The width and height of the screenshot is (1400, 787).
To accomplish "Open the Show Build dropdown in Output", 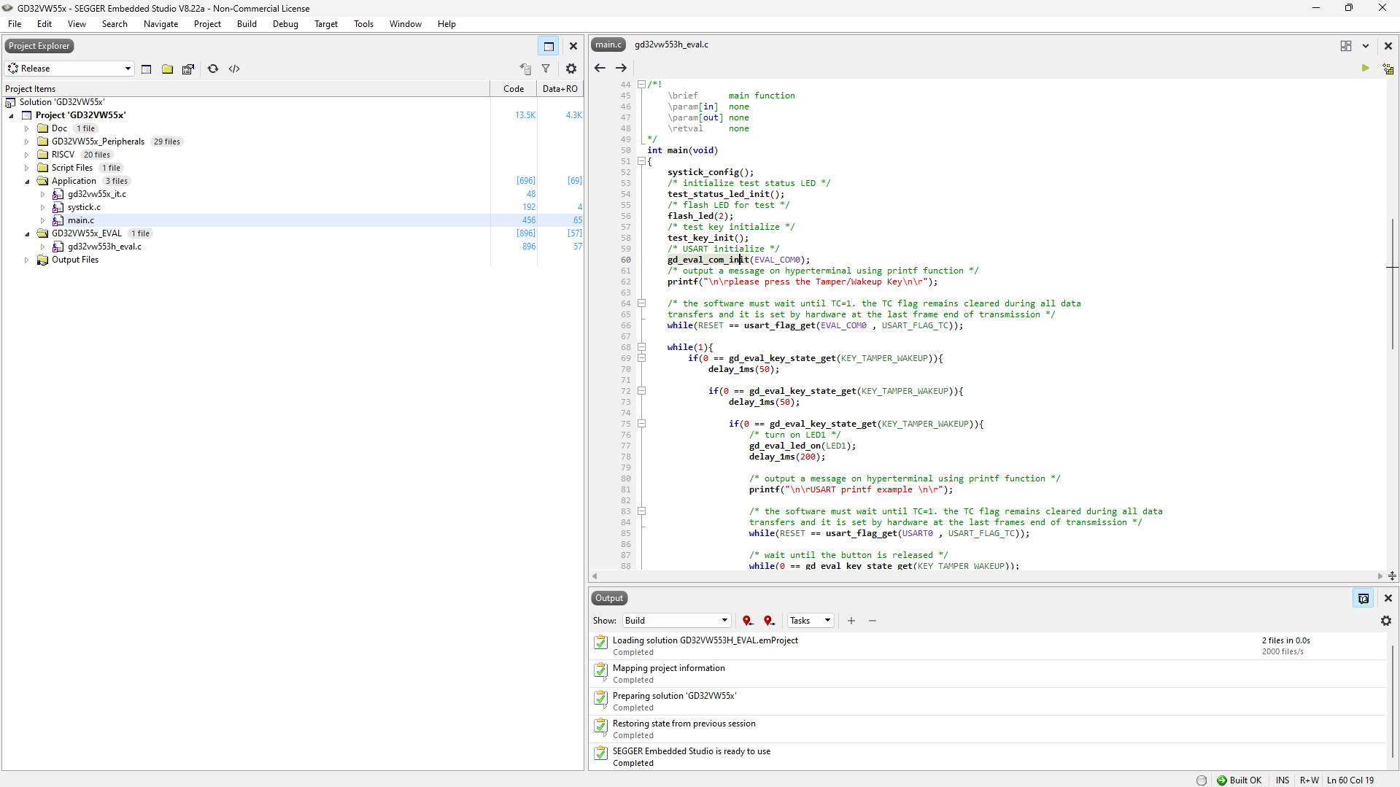I will [x=676, y=621].
